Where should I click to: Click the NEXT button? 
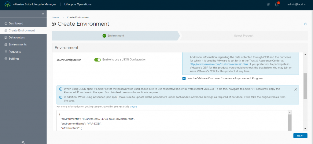(x=300, y=136)
